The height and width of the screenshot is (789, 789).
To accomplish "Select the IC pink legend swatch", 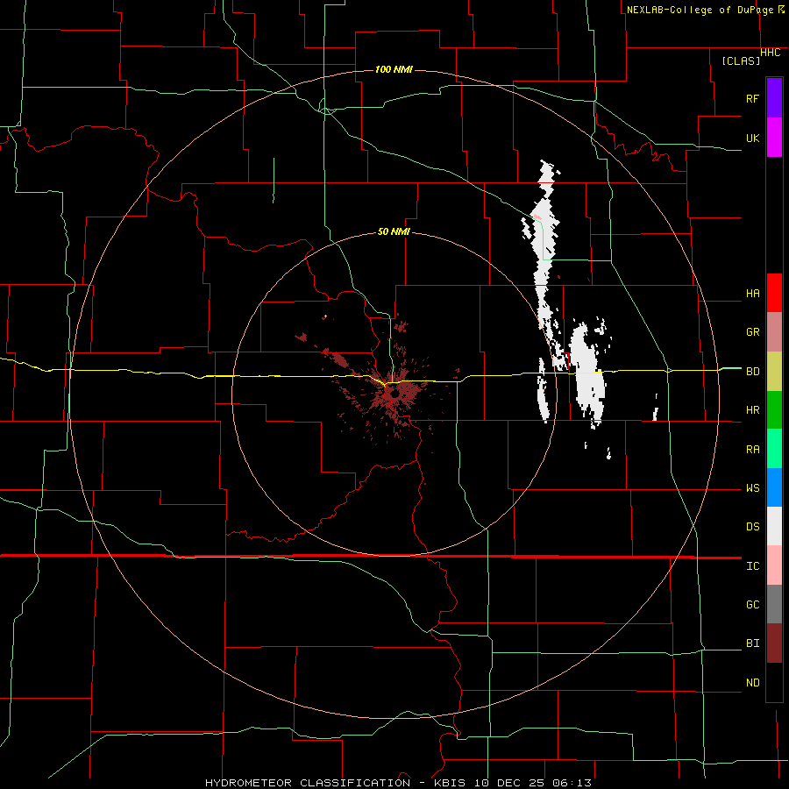I will coord(774,565).
